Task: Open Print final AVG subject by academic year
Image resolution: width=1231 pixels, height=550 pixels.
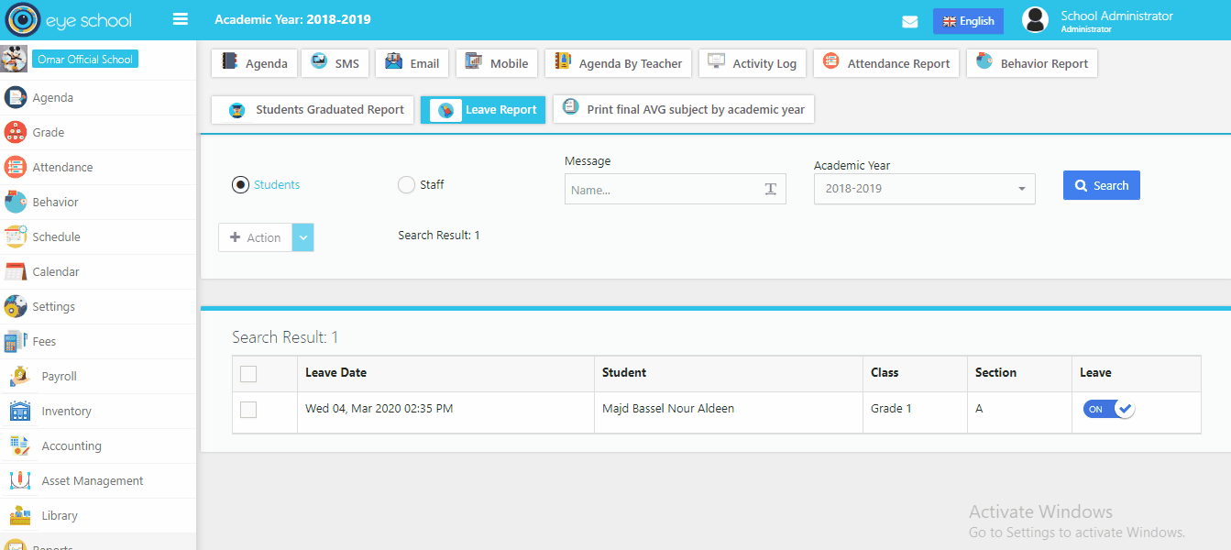Action: [x=684, y=109]
